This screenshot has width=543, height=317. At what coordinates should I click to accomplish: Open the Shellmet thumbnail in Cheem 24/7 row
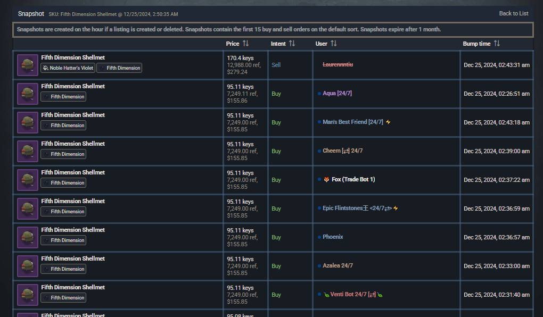[x=28, y=151]
